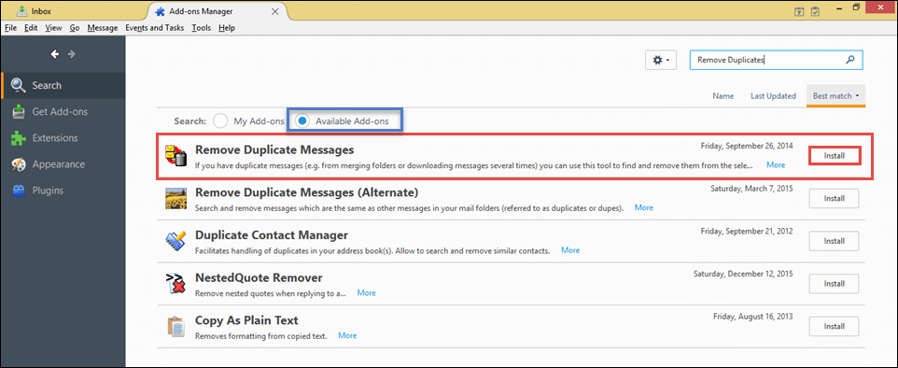Click More link for Duplicate Contact Manager
The image size is (898, 368).
(570, 250)
